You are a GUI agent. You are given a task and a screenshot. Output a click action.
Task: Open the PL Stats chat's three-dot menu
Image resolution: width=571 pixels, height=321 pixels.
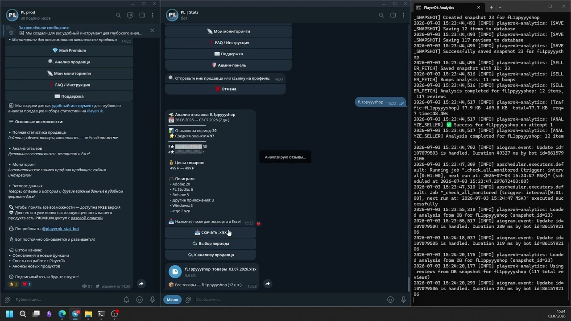405,15
